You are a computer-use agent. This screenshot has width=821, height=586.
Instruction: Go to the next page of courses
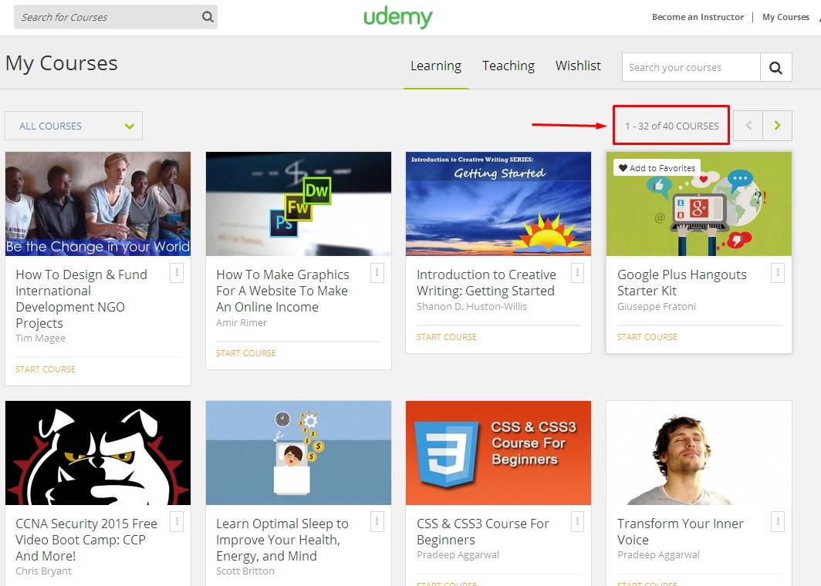click(778, 126)
